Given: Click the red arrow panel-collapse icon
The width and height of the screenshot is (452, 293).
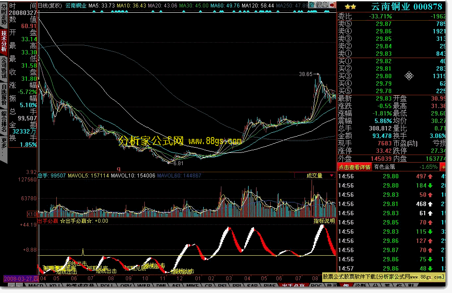Looking at the screenshot, I should pyautogui.click(x=332, y=5).
